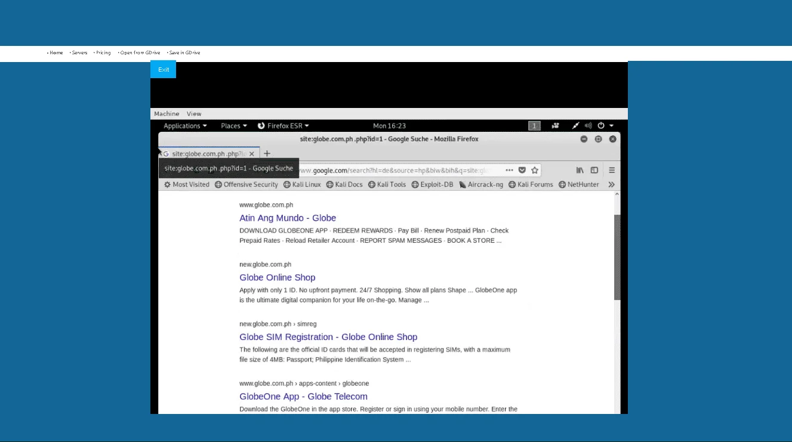Screen dimensions: 792x442
Task: Open the Firefox Library icon
Action: pyautogui.click(x=580, y=170)
